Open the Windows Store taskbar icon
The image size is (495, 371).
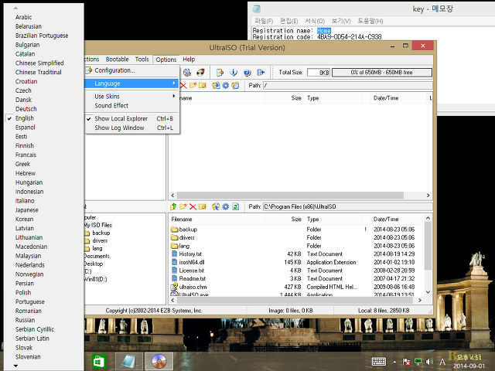(99, 362)
